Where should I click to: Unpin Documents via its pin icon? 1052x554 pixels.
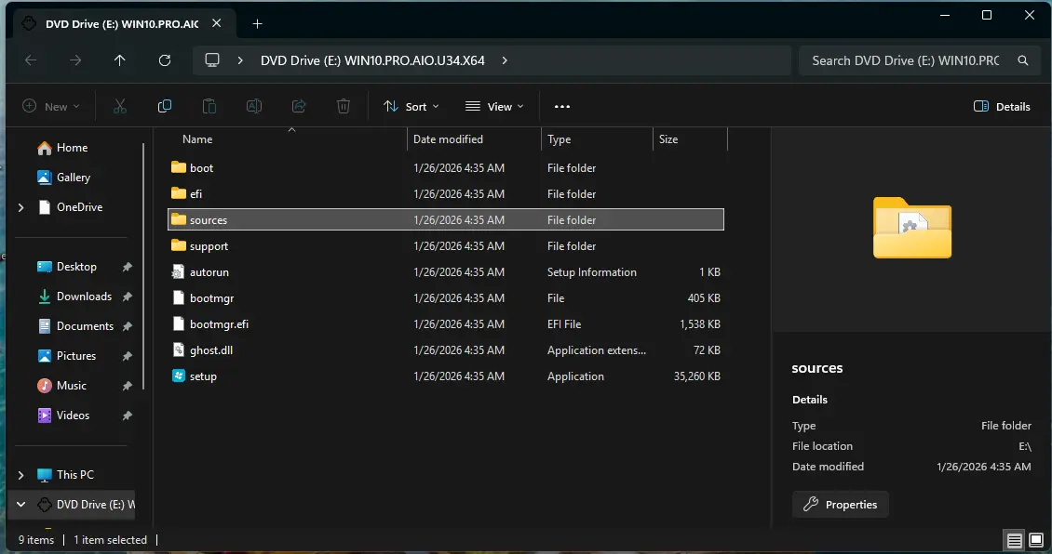point(127,326)
